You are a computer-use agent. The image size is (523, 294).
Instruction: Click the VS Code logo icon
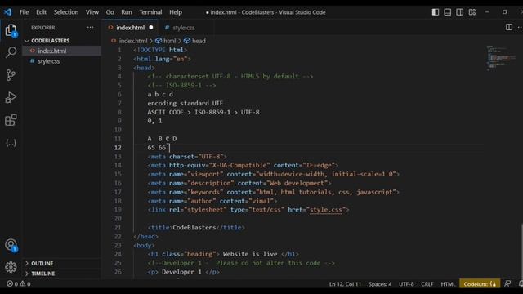click(x=7, y=12)
